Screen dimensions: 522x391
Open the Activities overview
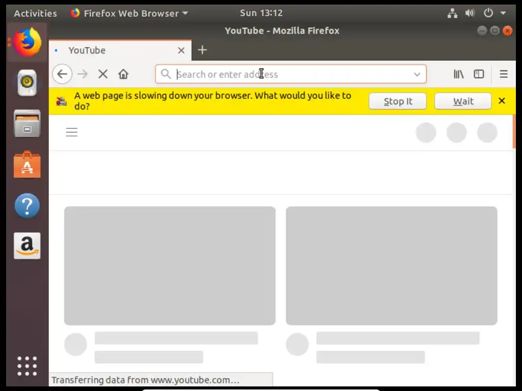pos(35,13)
